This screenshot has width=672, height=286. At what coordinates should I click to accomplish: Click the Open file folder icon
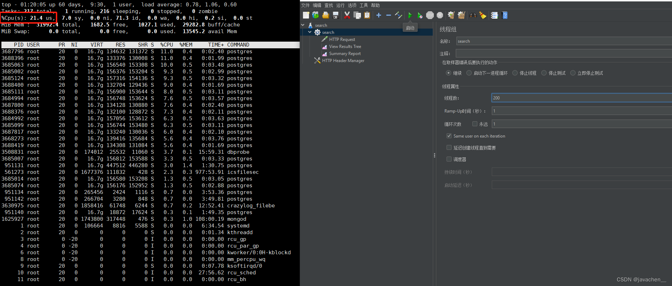[325, 15]
